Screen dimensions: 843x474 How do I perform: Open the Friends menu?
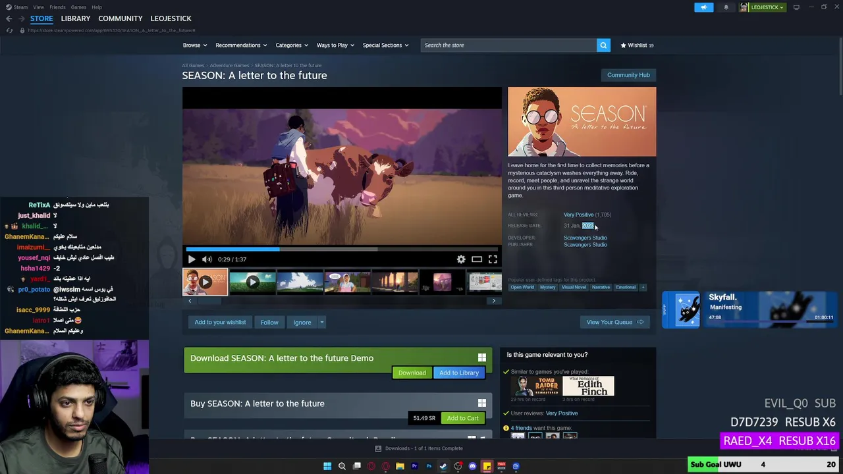tap(57, 7)
